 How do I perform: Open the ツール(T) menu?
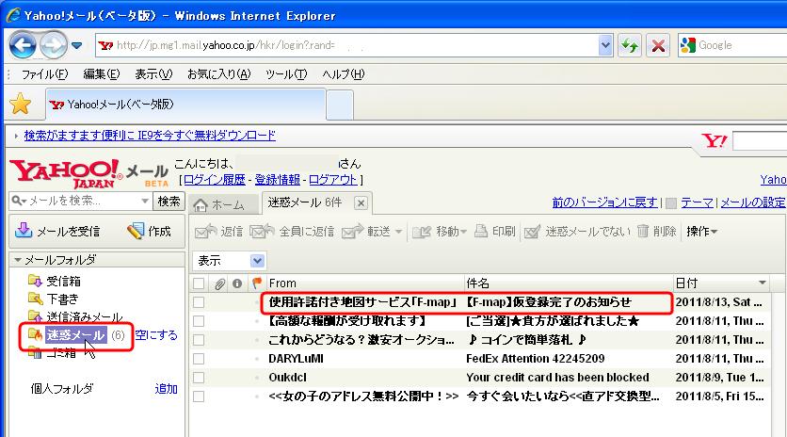[286, 74]
